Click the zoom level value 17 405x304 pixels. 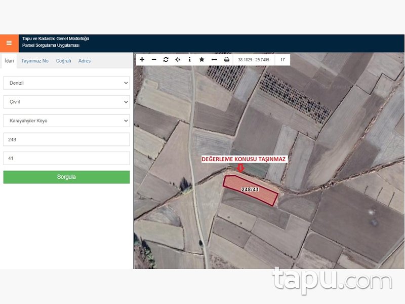(x=282, y=60)
